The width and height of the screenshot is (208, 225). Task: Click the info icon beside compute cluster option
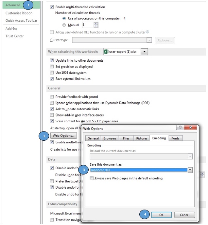148,32
